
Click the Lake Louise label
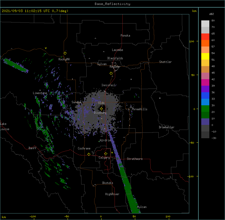click(x=5, y=126)
